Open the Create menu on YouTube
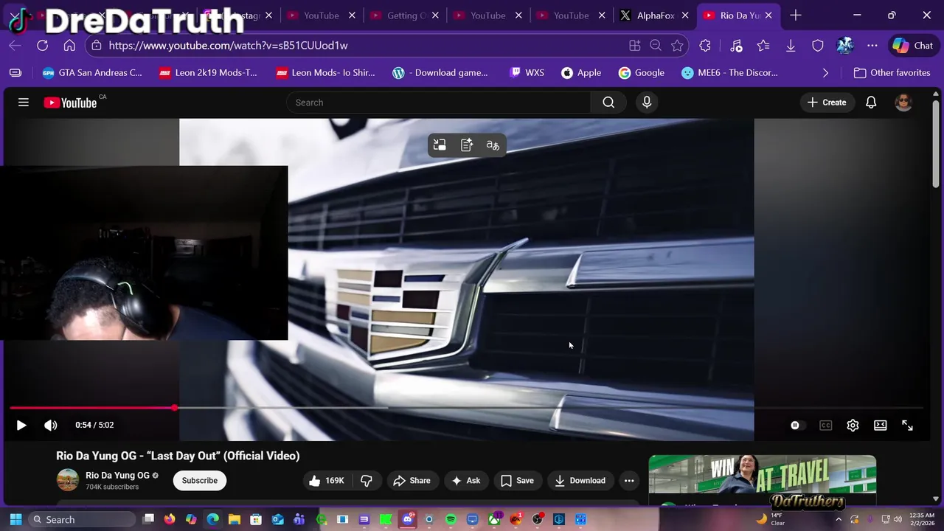The width and height of the screenshot is (944, 531). point(827,103)
